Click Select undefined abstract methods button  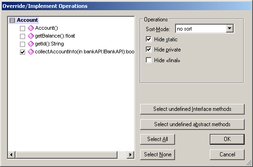point(192,124)
